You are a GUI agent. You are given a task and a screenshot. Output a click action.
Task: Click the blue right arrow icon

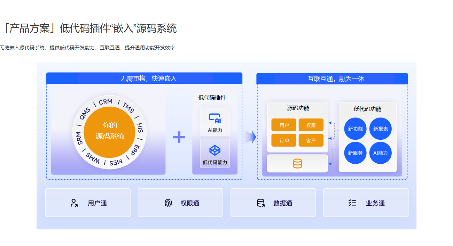pos(250,137)
